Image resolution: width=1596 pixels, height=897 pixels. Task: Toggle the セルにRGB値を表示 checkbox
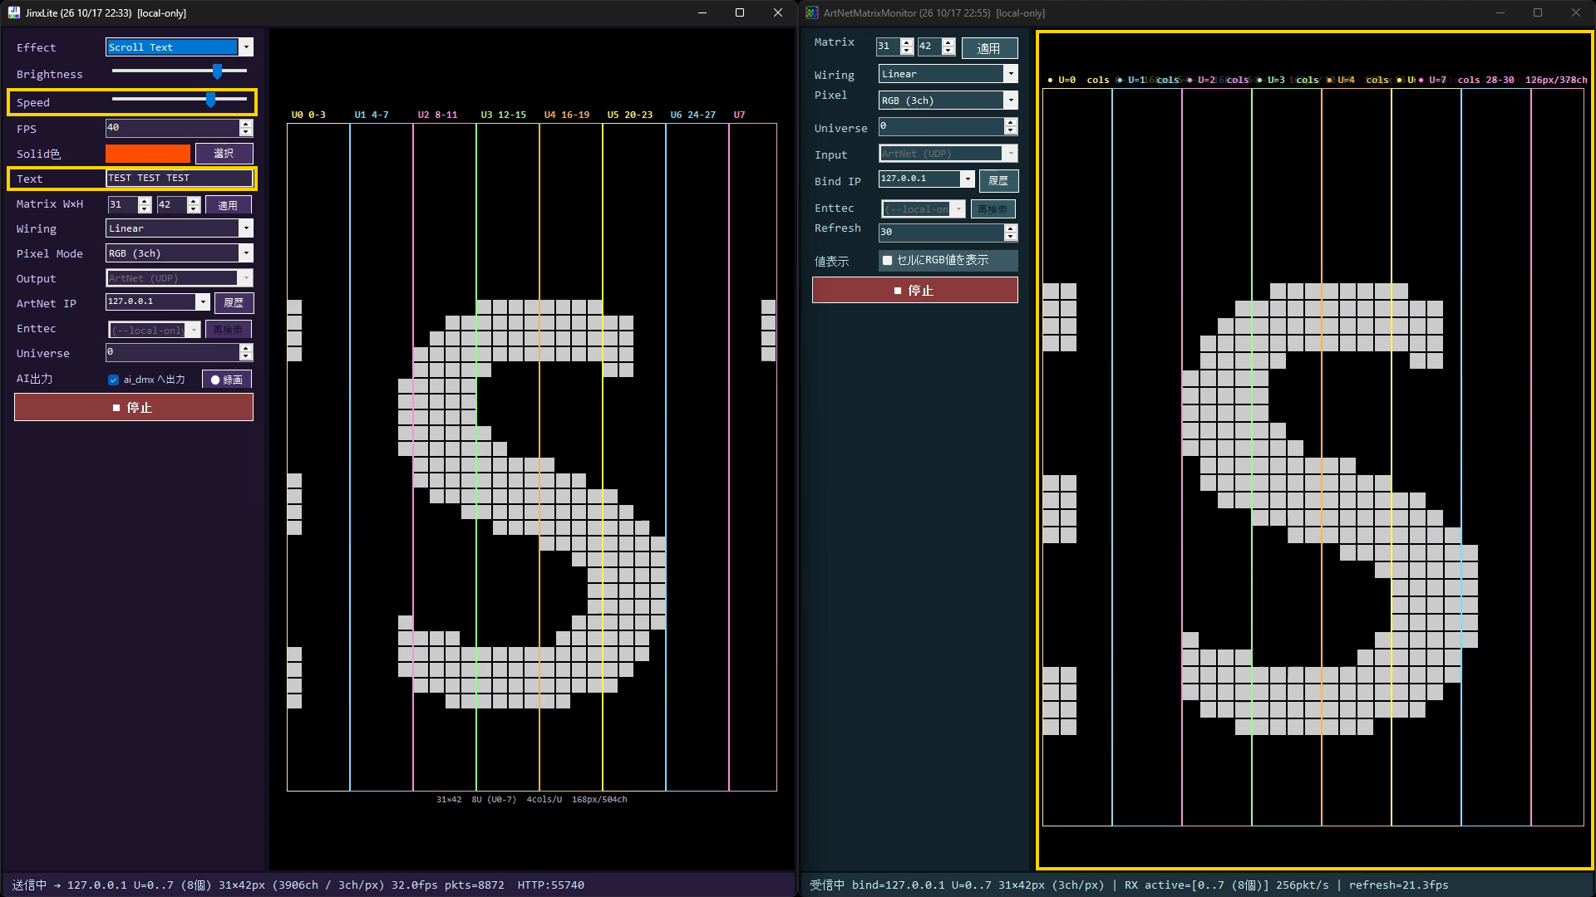tap(888, 261)
